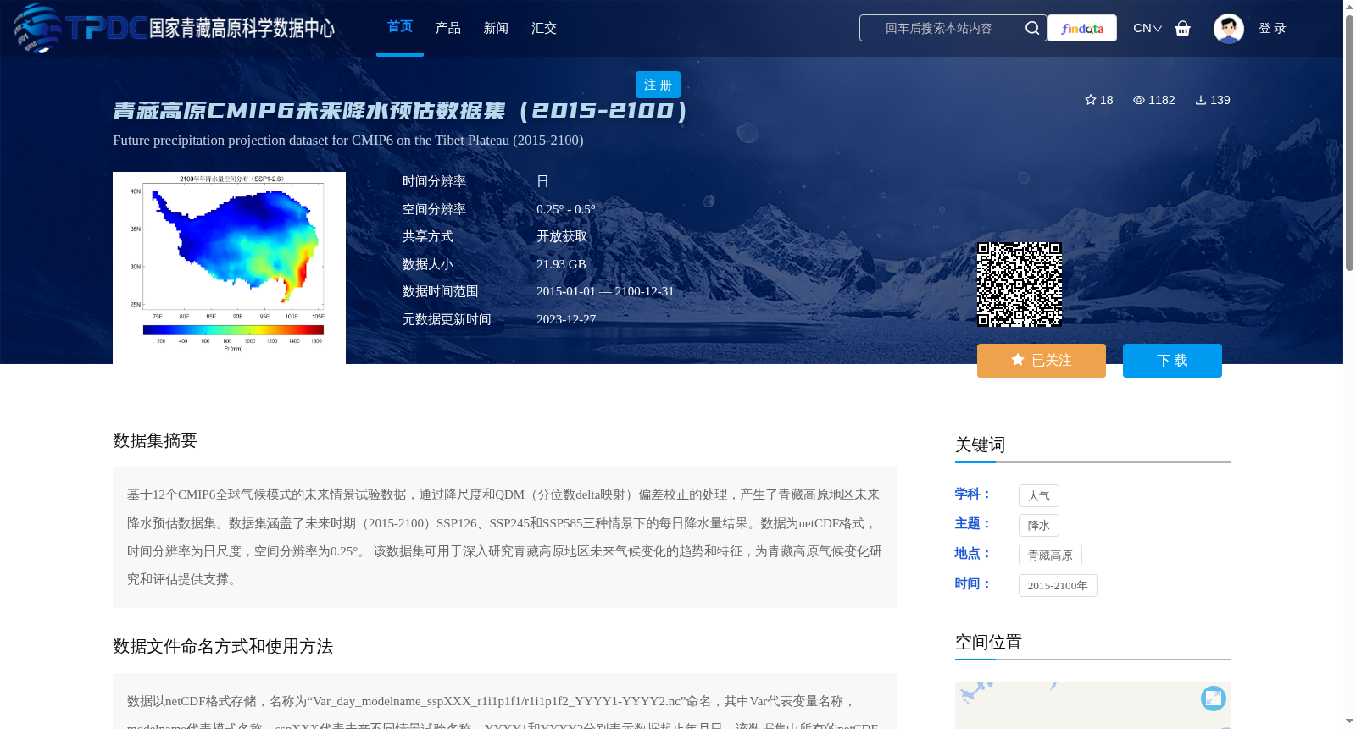Click the 0.25° - 0.5° spatial resolution value

click(x=566, y=209)
